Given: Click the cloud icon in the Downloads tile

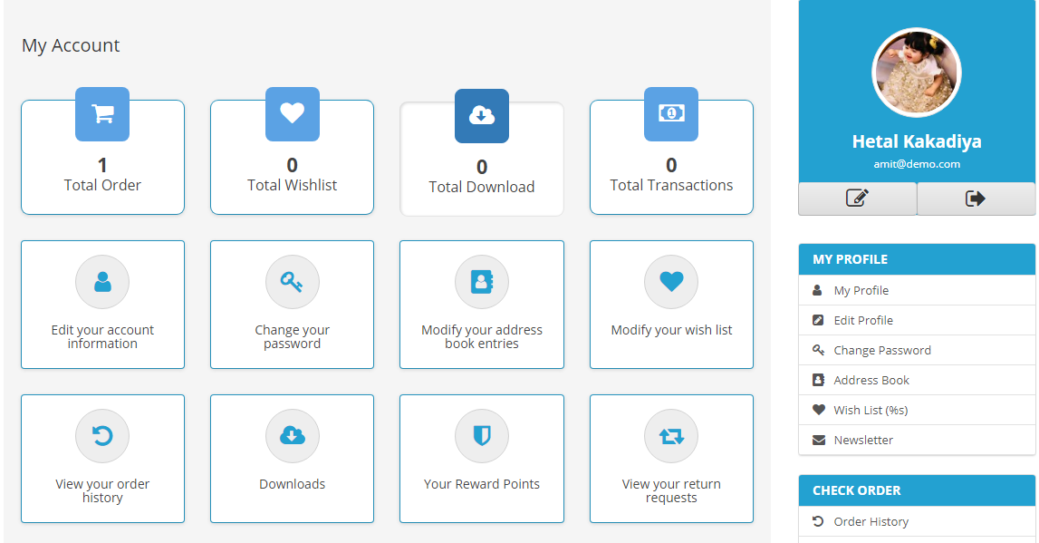Looking at the screenshot, I should click(x=293, y=436).
